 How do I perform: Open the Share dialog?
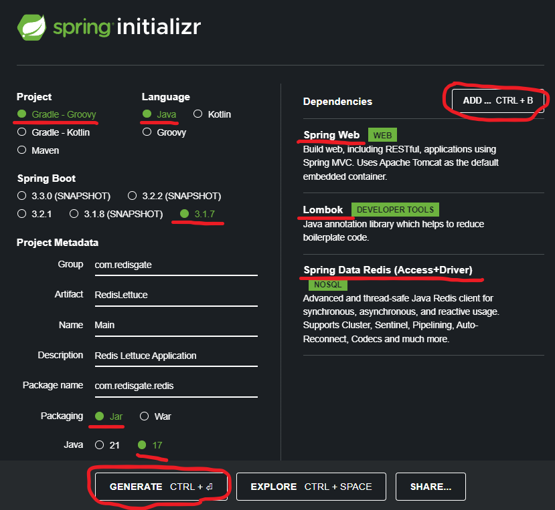(x=430, y=487)
